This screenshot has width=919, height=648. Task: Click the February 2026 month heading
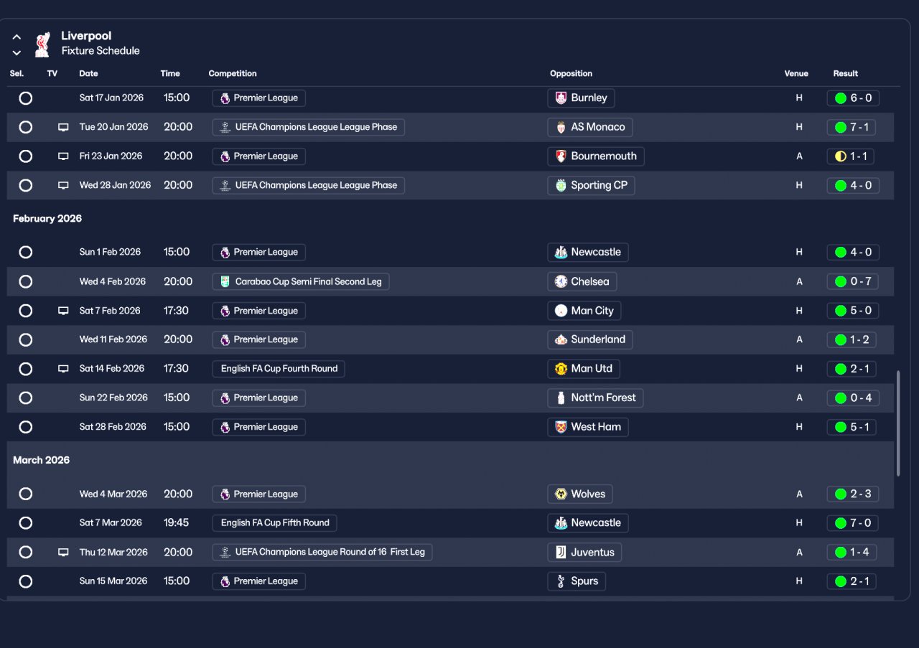click(47, 219)
